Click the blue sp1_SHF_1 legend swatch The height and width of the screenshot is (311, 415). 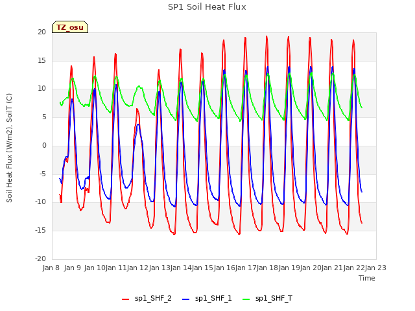tap(186, 299)
